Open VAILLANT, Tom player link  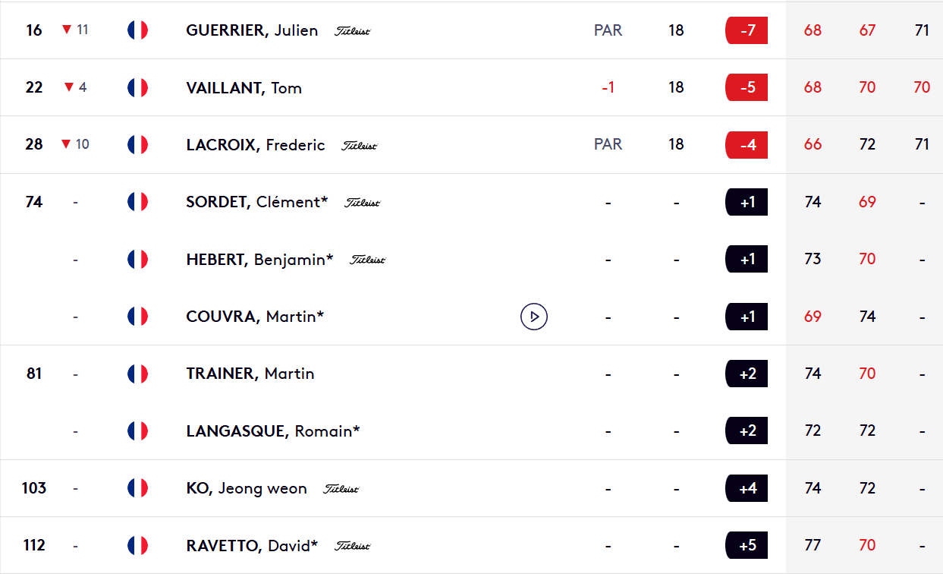coord(244,87)
